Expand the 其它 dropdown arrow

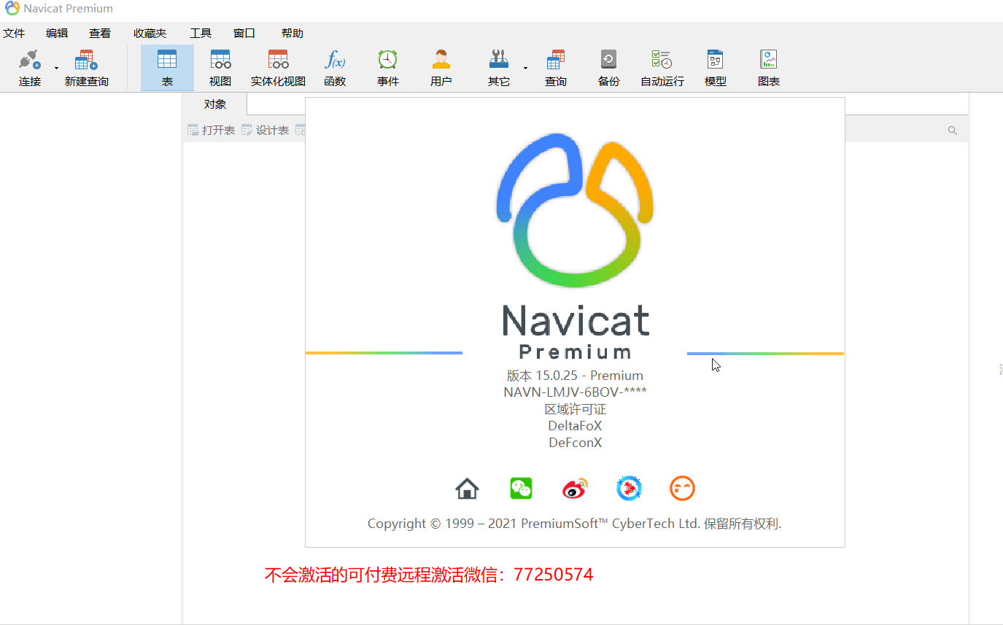pyautogui.click(x=525, y=69)
